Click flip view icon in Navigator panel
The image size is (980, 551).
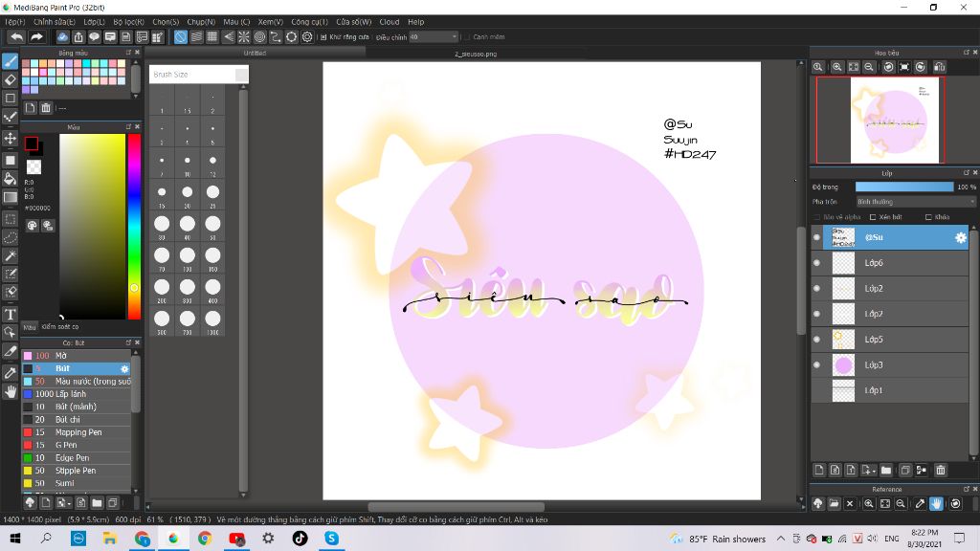pyautogui.click(x=939, y=67)
